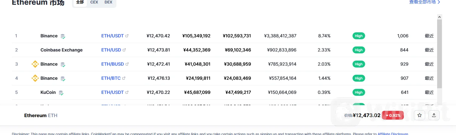Open the Coinbase Exchange page
The height and width of the screenshot is (135, 456).
[62, 50]
